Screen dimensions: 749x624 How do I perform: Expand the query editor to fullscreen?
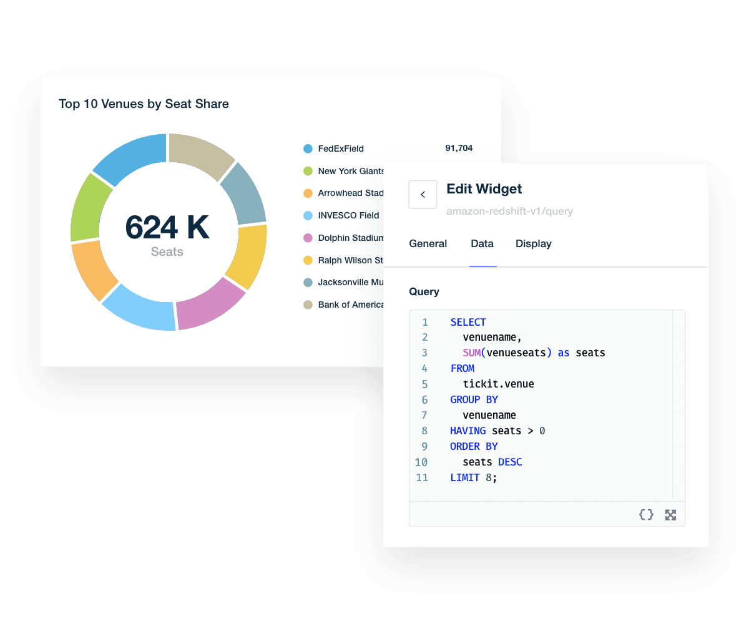click(x=670, y=515)
